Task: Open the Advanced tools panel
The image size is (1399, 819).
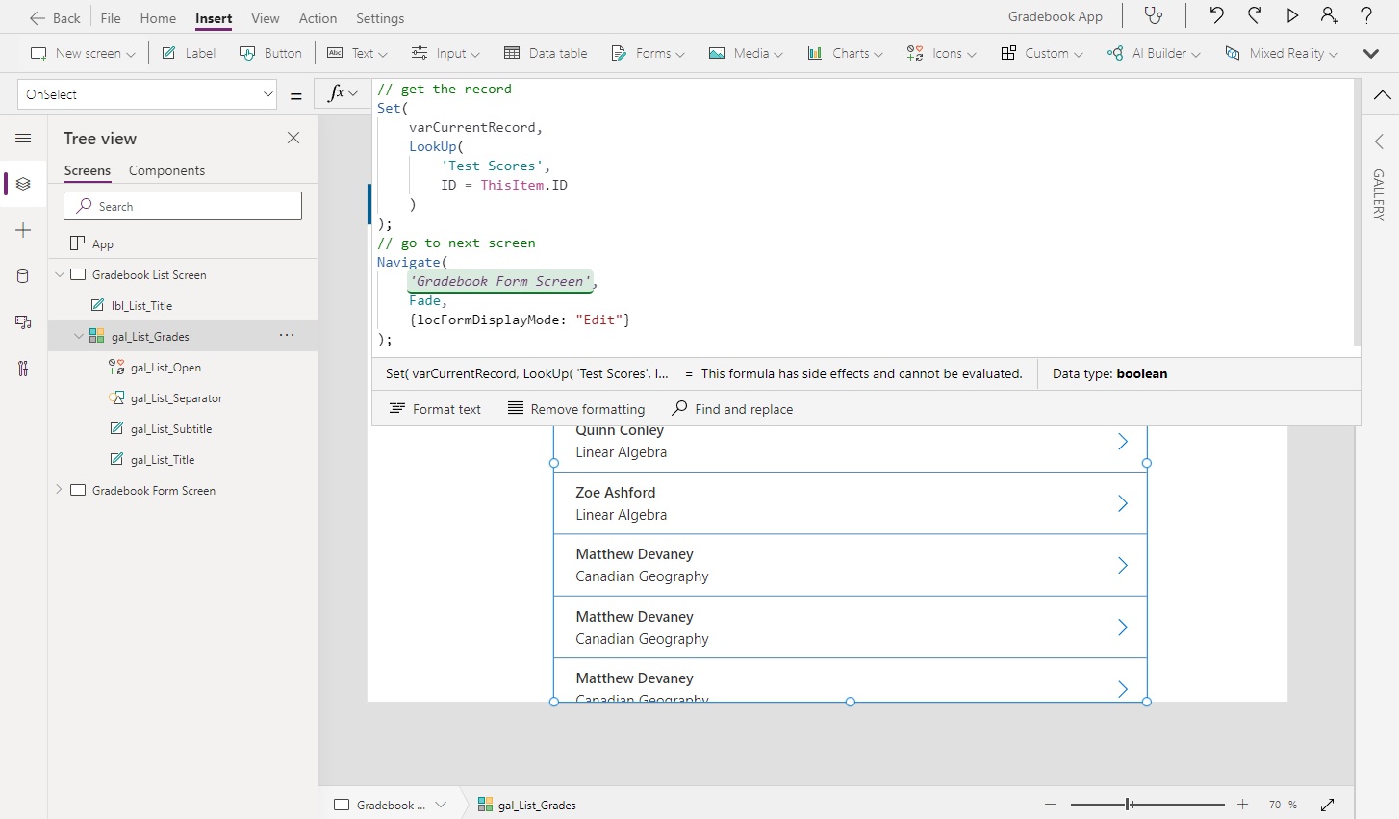Action: click(x=23, y=369)
